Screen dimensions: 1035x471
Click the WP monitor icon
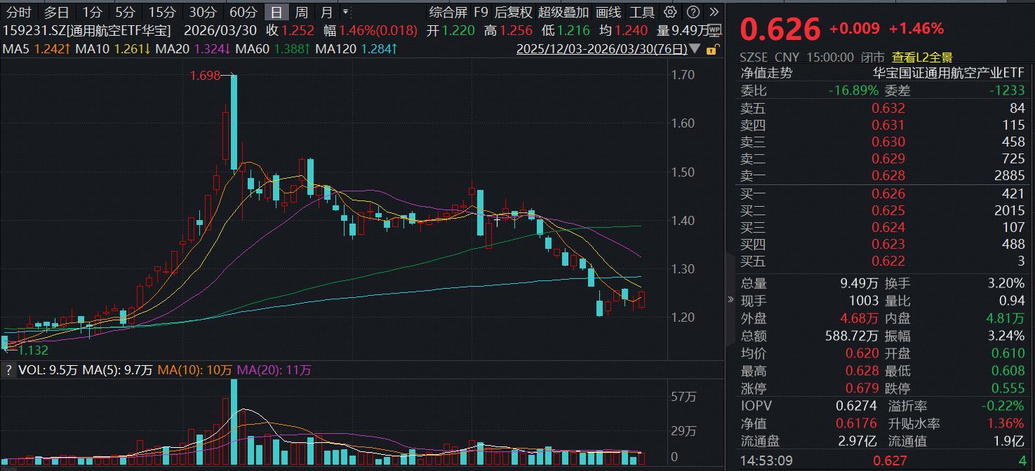click(714, 30)
